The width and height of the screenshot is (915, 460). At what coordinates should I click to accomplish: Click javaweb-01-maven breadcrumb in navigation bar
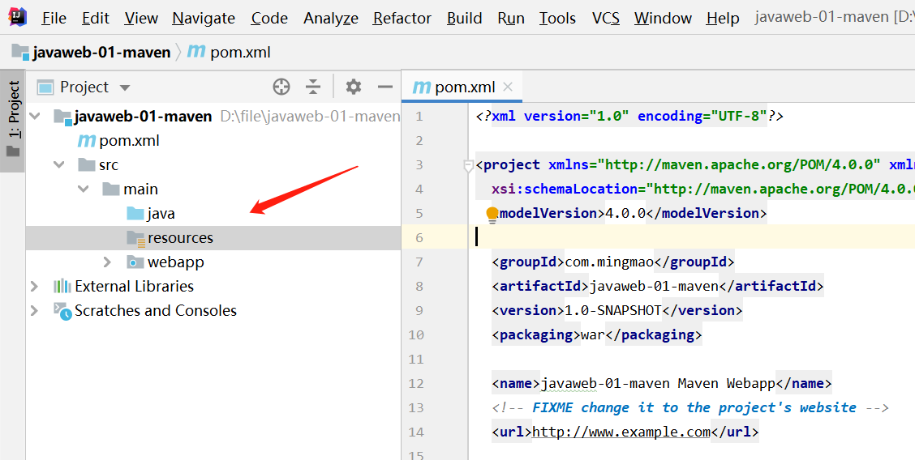coord(91,53)
